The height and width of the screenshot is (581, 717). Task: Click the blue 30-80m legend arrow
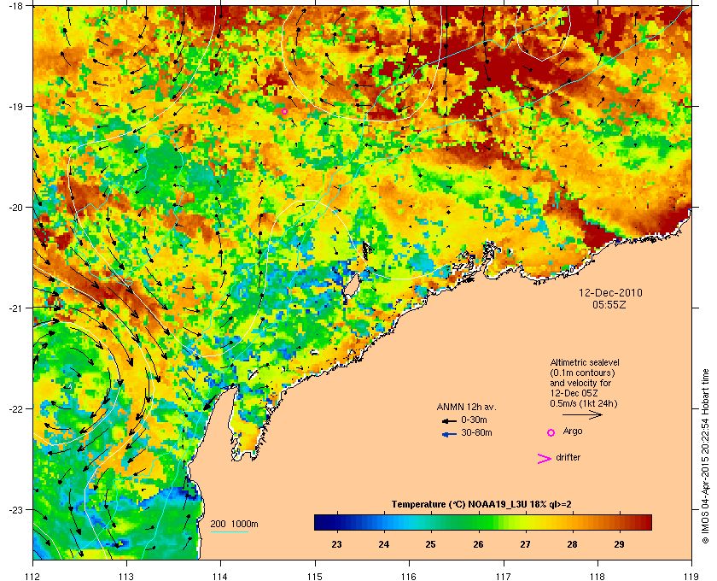click(449, 434)
